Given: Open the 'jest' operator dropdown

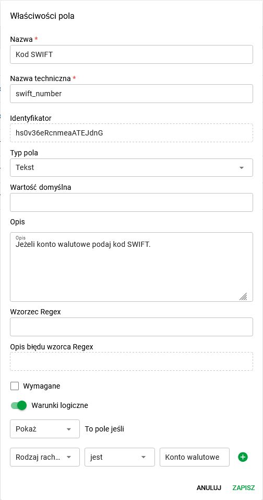Looking at the screenshot, I should click(119, 457).
